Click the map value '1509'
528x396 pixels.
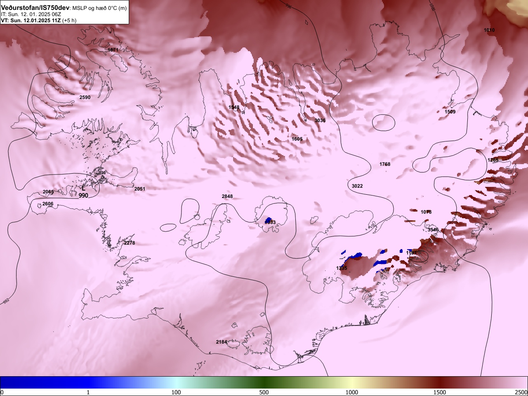[450, 112]
